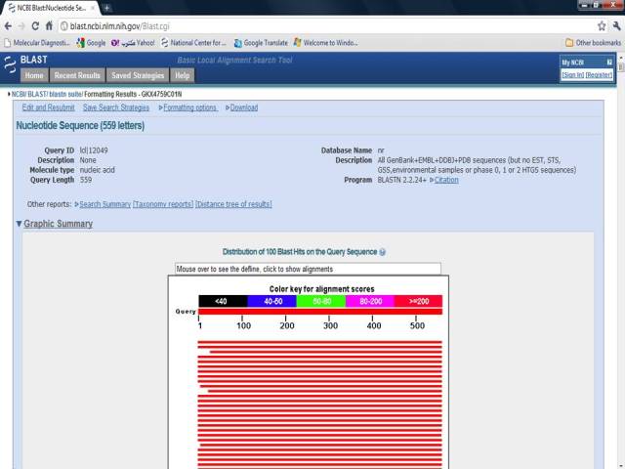This screenshot has height=469, width=625.
Task: Open the Chrome wrench menu
Action: coord(616,26)
